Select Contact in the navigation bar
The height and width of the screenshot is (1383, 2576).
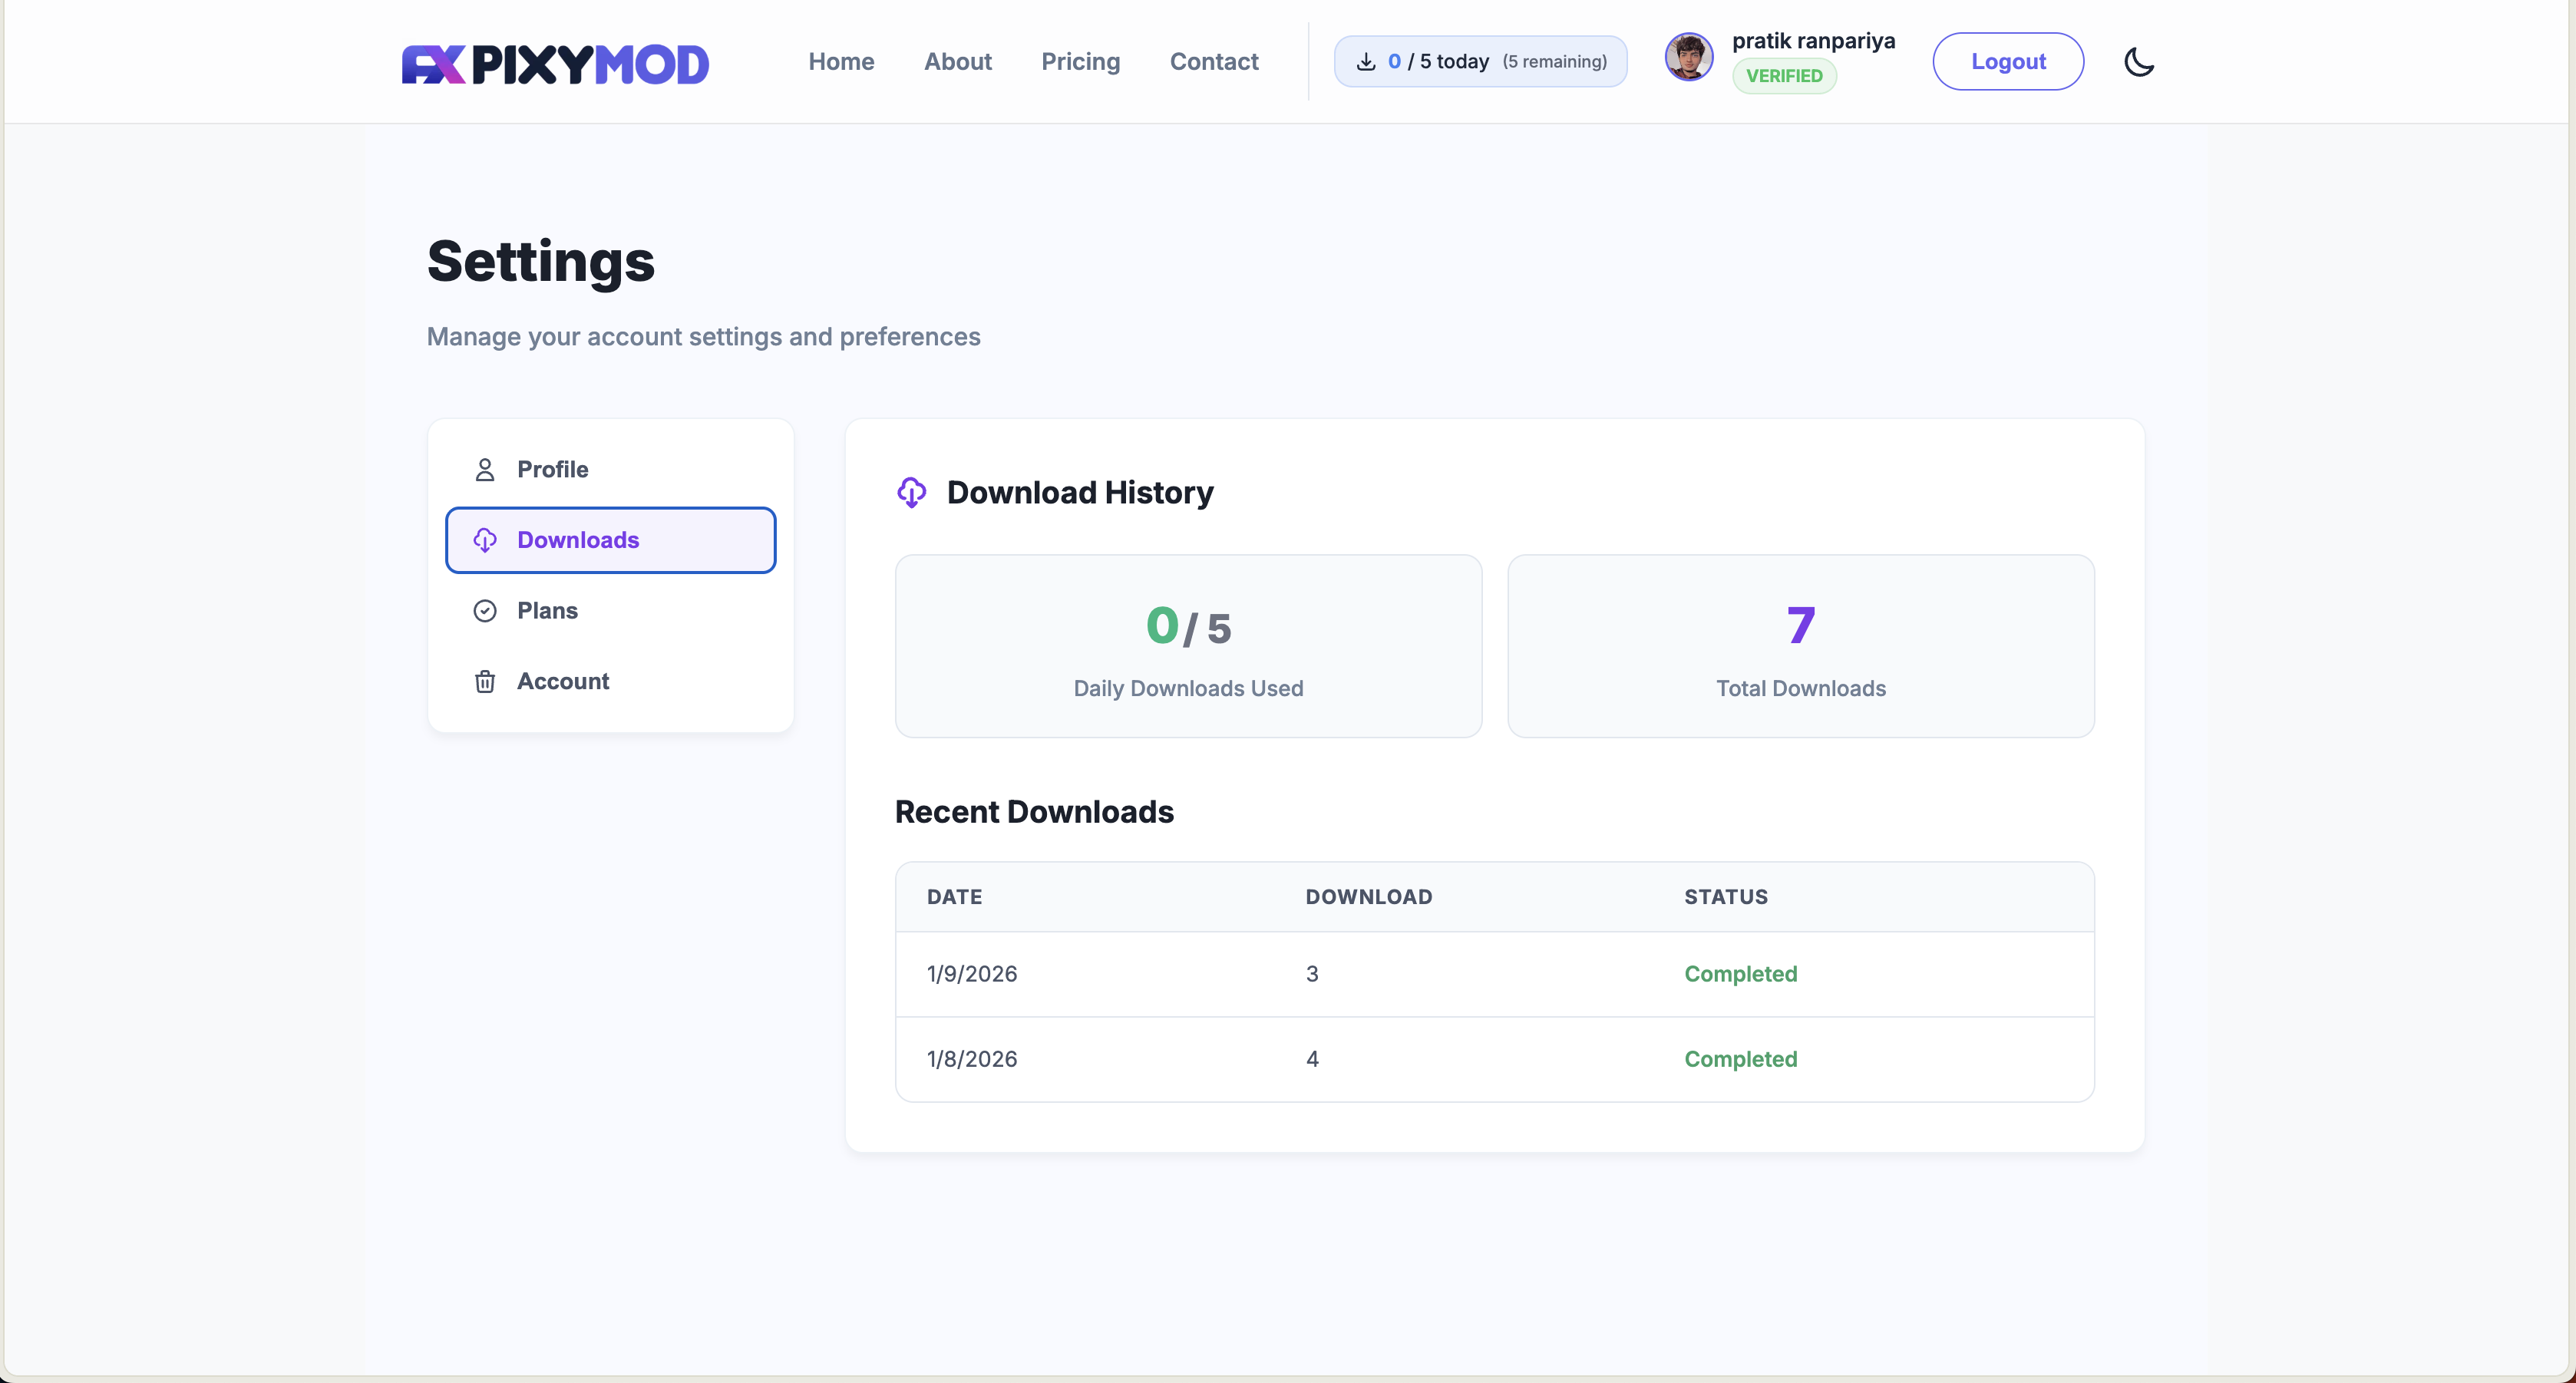[1213, 61]
